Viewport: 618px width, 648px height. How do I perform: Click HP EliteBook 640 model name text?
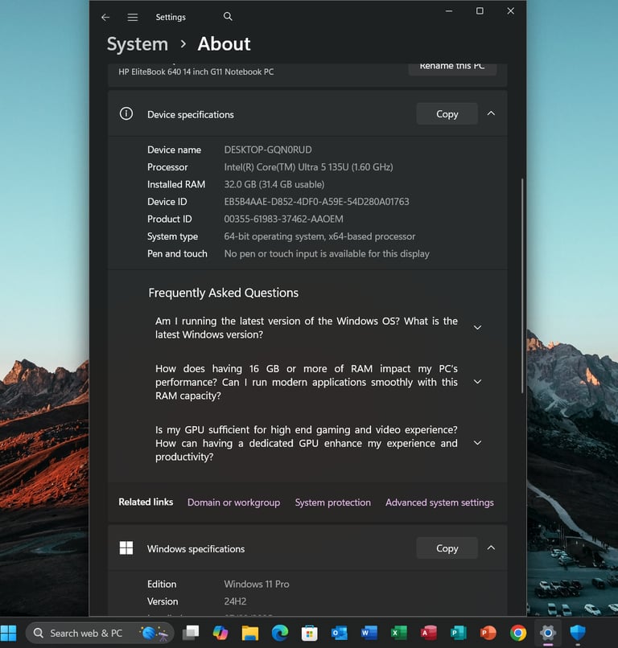[x=196, y=72]
